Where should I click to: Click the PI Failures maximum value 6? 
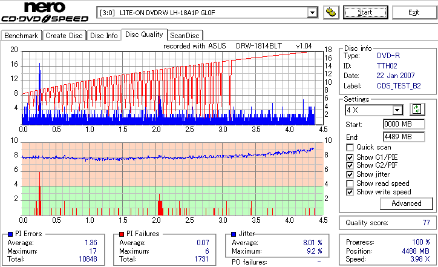[x=207, y=251]
